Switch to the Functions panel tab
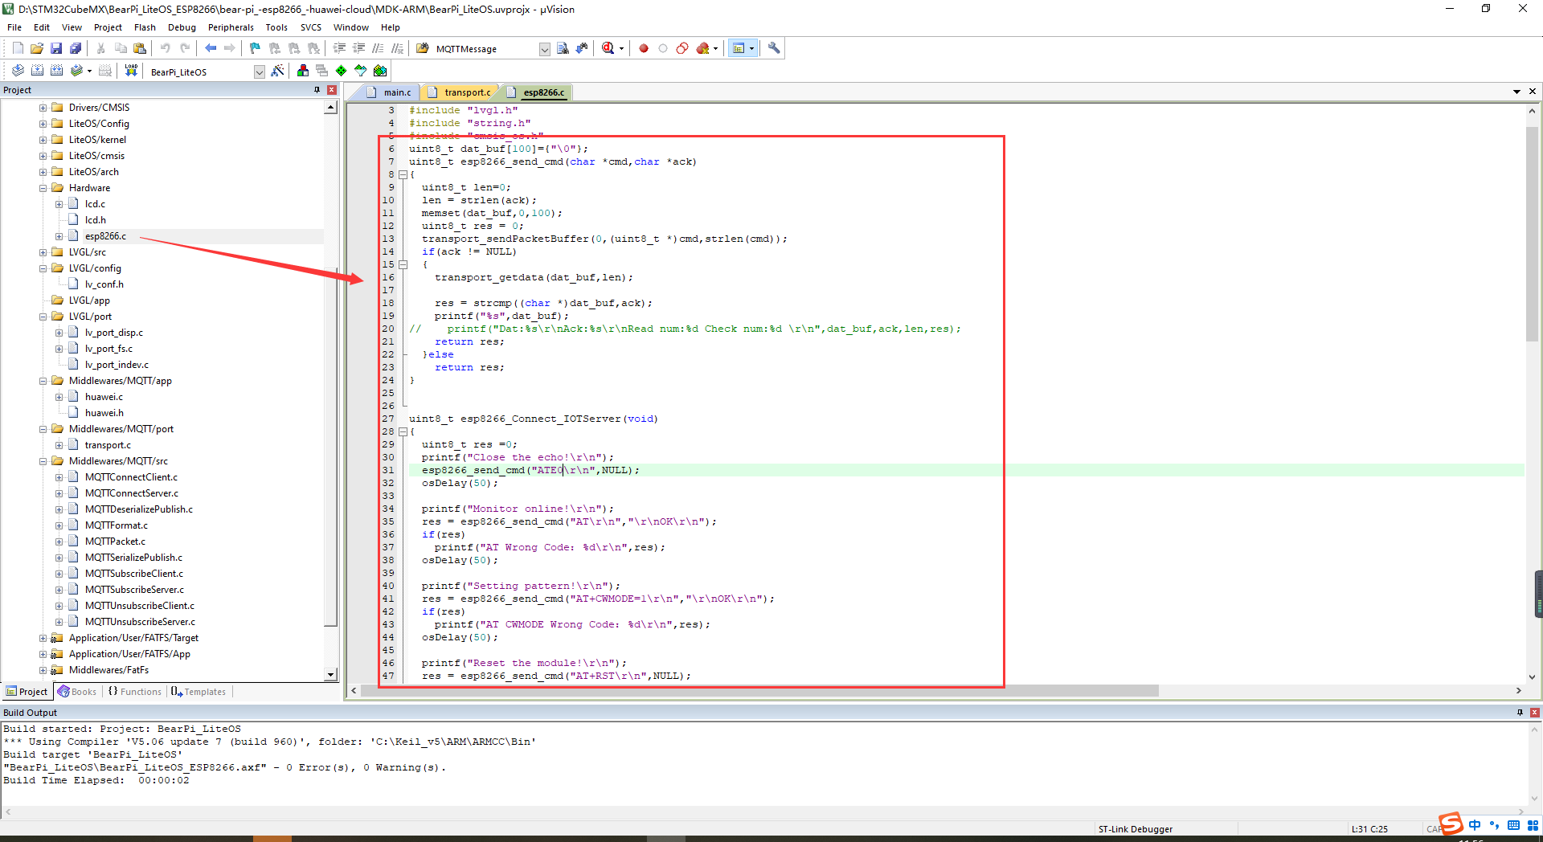The width and height of the screenshot is (1543, 842). click(135, 692)
